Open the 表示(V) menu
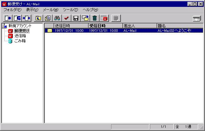 coord(32,10)
